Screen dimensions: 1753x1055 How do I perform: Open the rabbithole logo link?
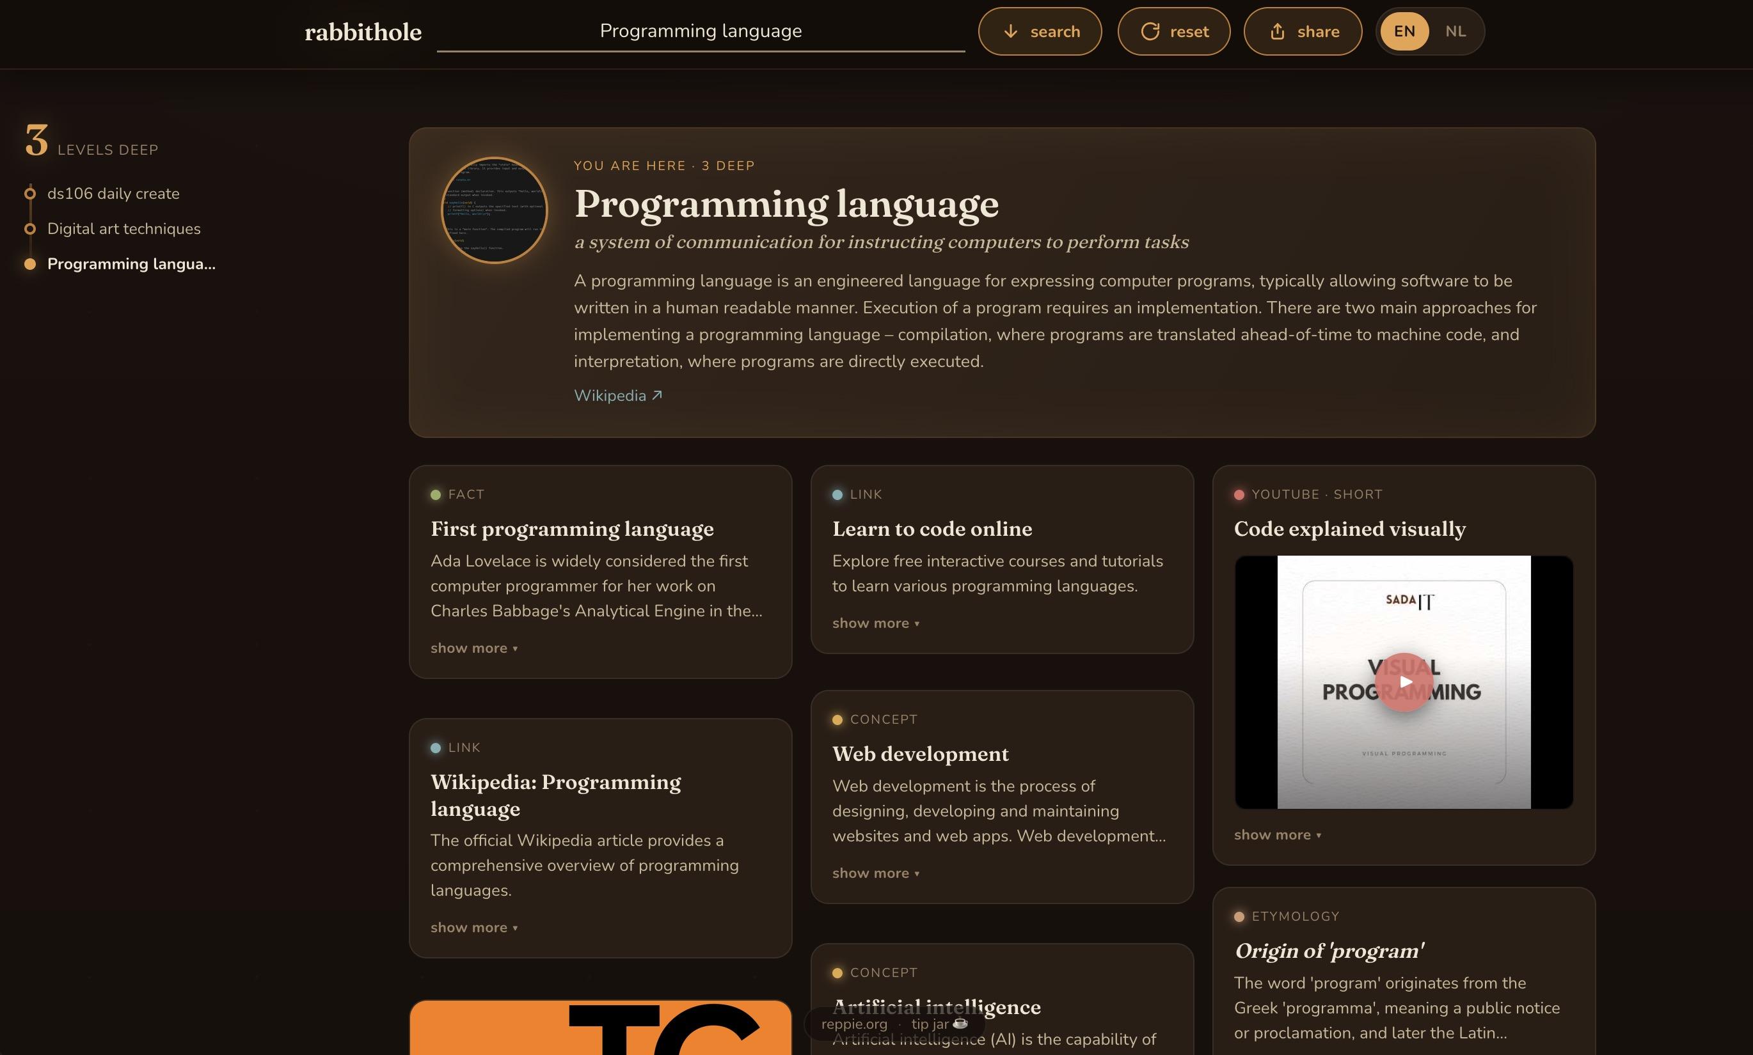(363, 32)
